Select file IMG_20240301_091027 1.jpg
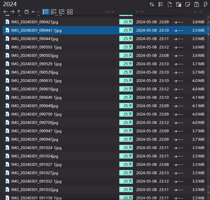 [36, 165]
